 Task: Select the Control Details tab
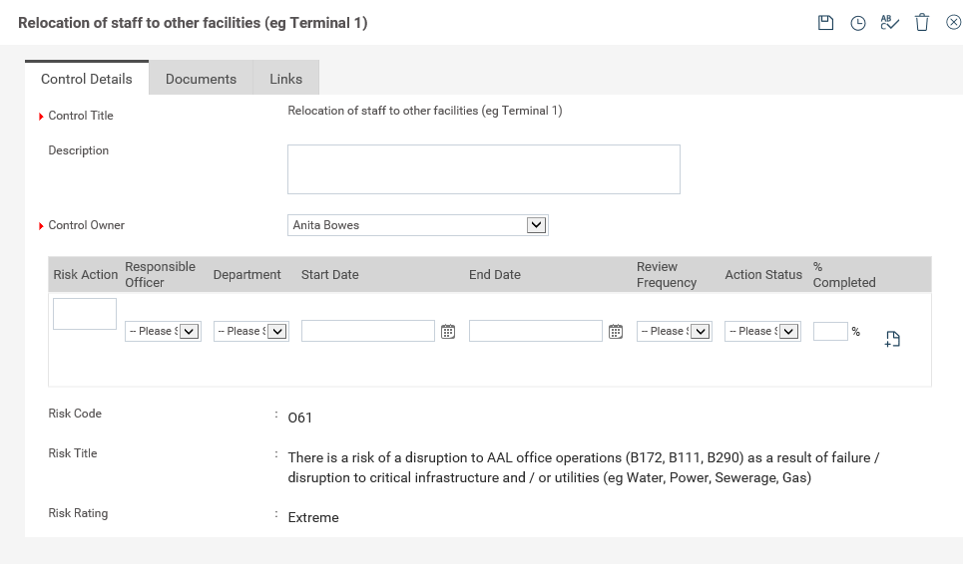click(86, 79)
